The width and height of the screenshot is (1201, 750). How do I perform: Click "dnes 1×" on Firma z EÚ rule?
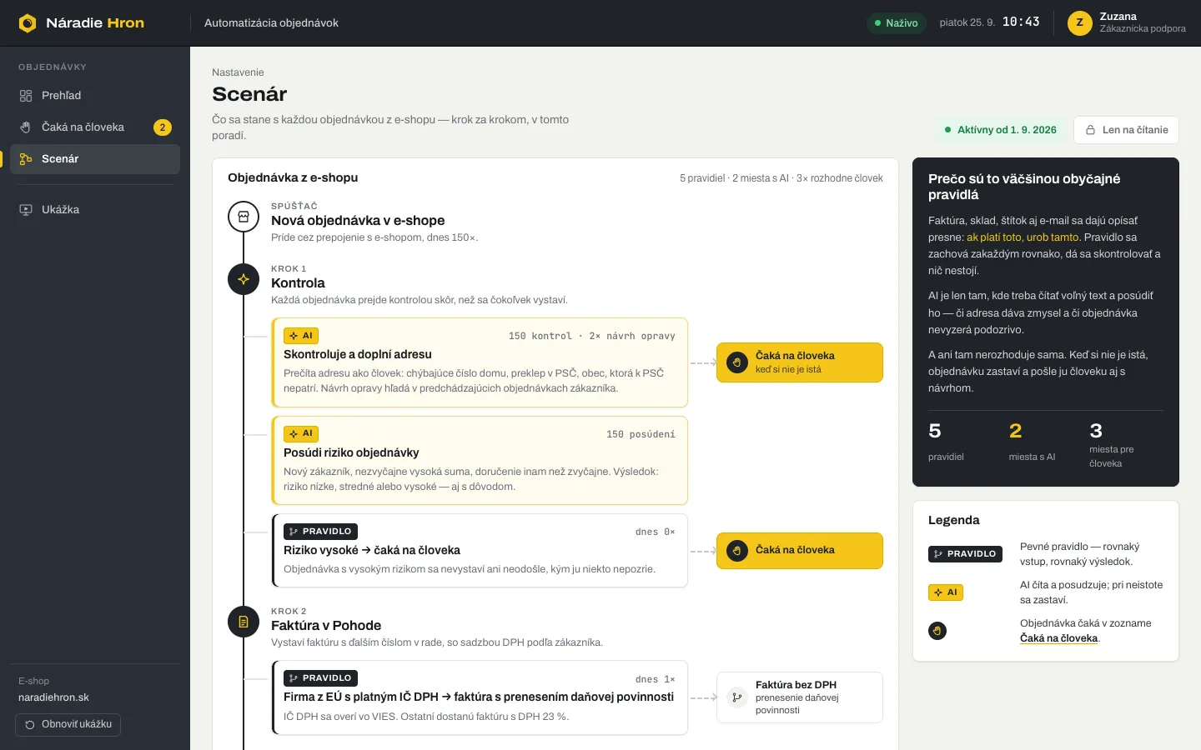tap(656, 679)
